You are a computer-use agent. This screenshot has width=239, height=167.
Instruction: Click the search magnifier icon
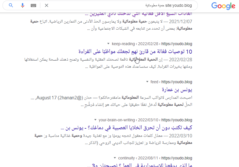coord(11,5)
